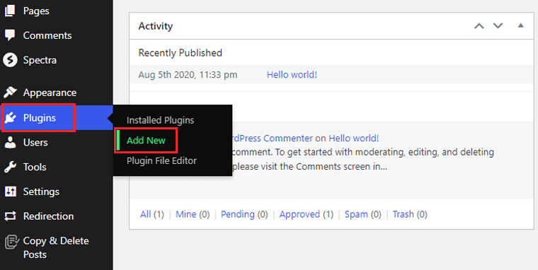Screen dimensions: 538x270
Task: Click the Plugins plug icon
Action: (11, 118)
